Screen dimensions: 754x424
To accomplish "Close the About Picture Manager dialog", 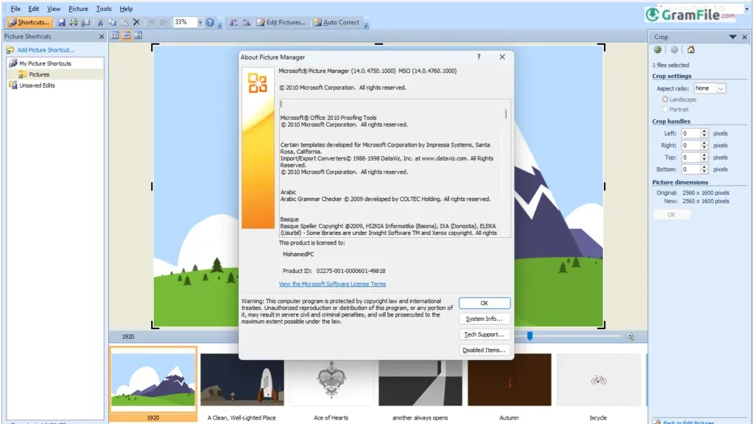I will click(x=502, y=57).
